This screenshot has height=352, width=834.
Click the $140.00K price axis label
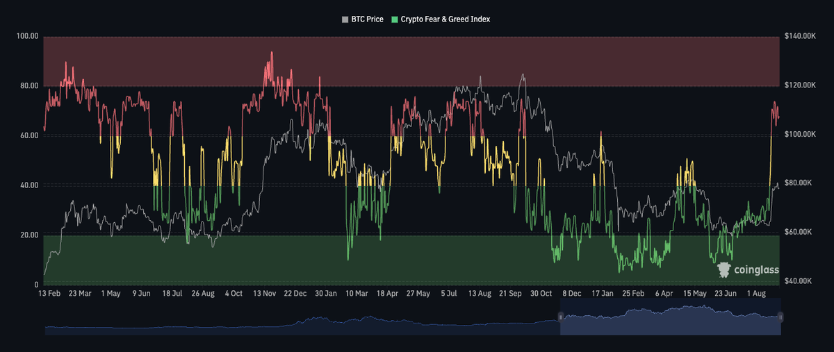[801, 35]
